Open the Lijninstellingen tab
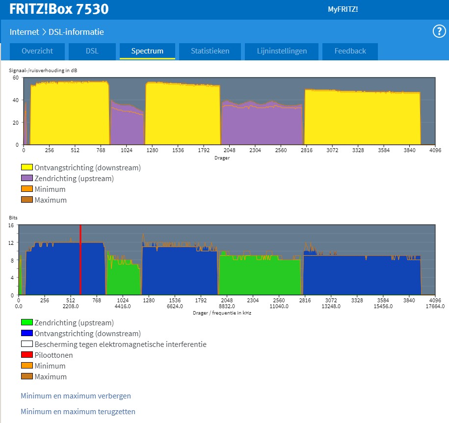The image size is (449, 423). coord(282,51)
